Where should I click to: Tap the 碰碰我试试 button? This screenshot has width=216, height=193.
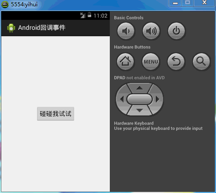tap(56, 114)
